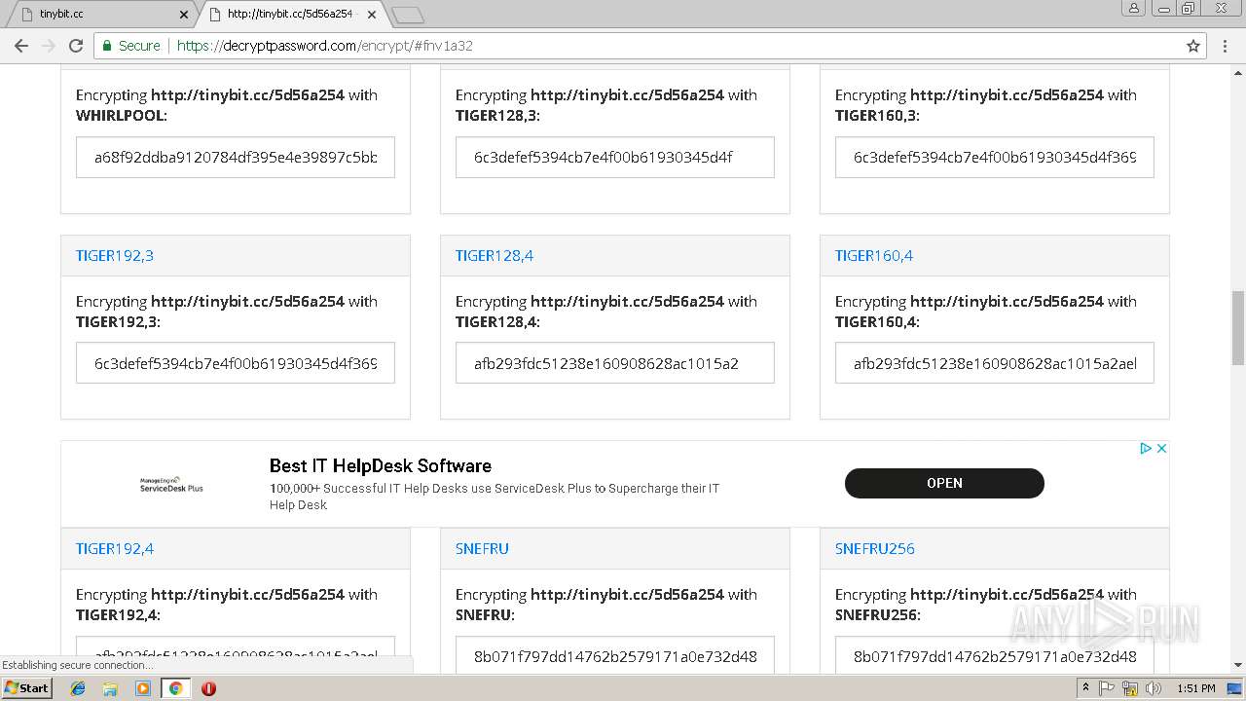This screenshot has width=1246, height=701.
Task: Click the scrollbar up arrow
Action: (1238, 73)
